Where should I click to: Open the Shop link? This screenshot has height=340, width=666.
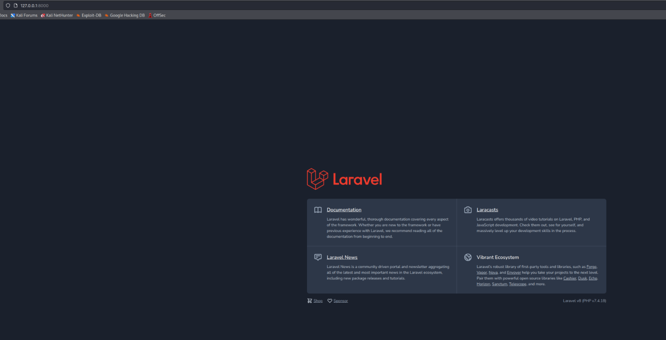tap(318, 301)
